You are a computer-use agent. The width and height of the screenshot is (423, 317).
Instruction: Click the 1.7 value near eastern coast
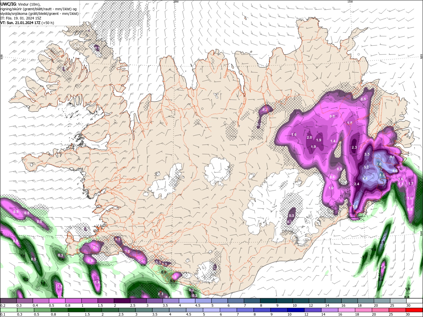(x=411, y=184)
